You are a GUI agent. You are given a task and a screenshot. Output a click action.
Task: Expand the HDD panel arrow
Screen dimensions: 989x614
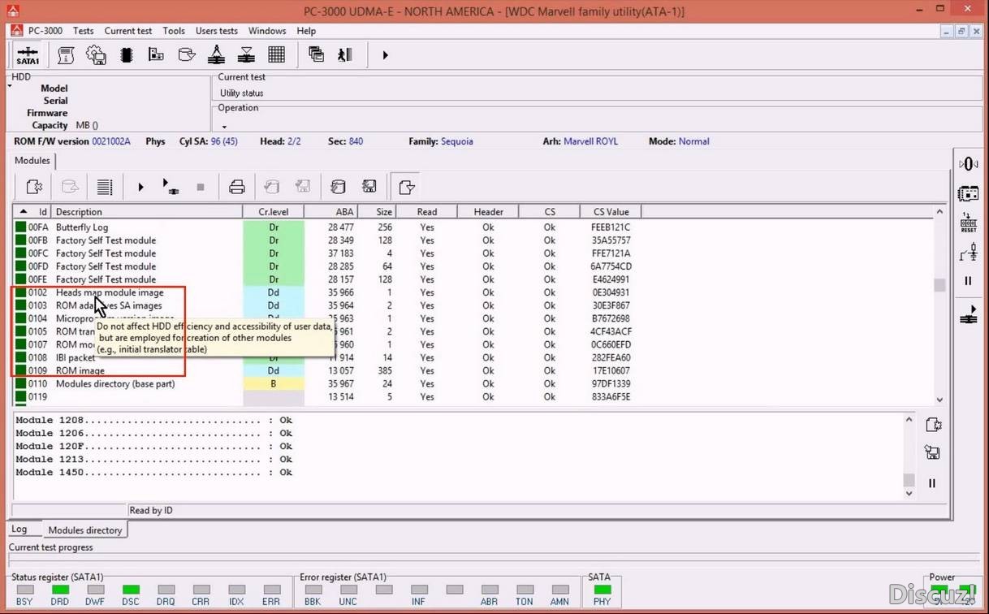(10, 86)
